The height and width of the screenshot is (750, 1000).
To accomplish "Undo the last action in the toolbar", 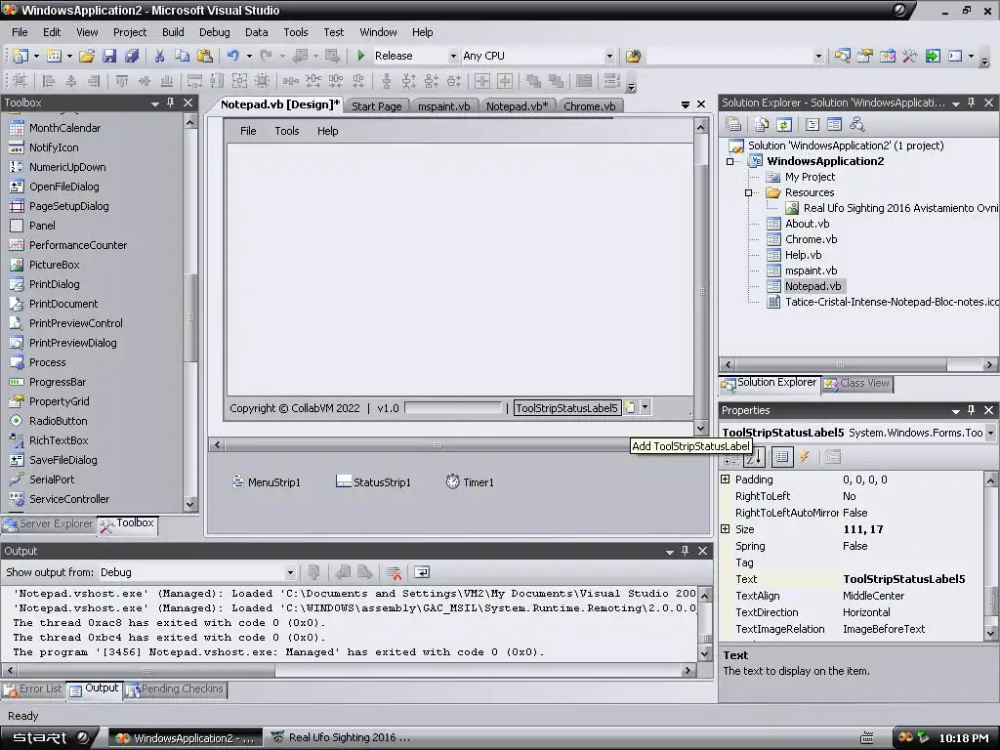I will click(232, 56).
